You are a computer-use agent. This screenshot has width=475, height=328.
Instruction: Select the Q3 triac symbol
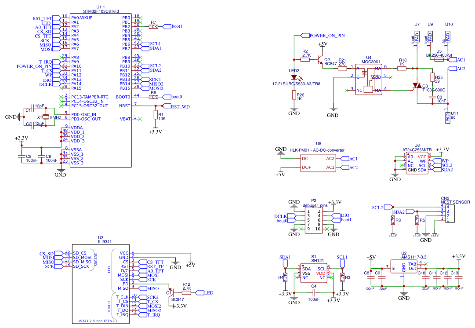coord(416,86)
